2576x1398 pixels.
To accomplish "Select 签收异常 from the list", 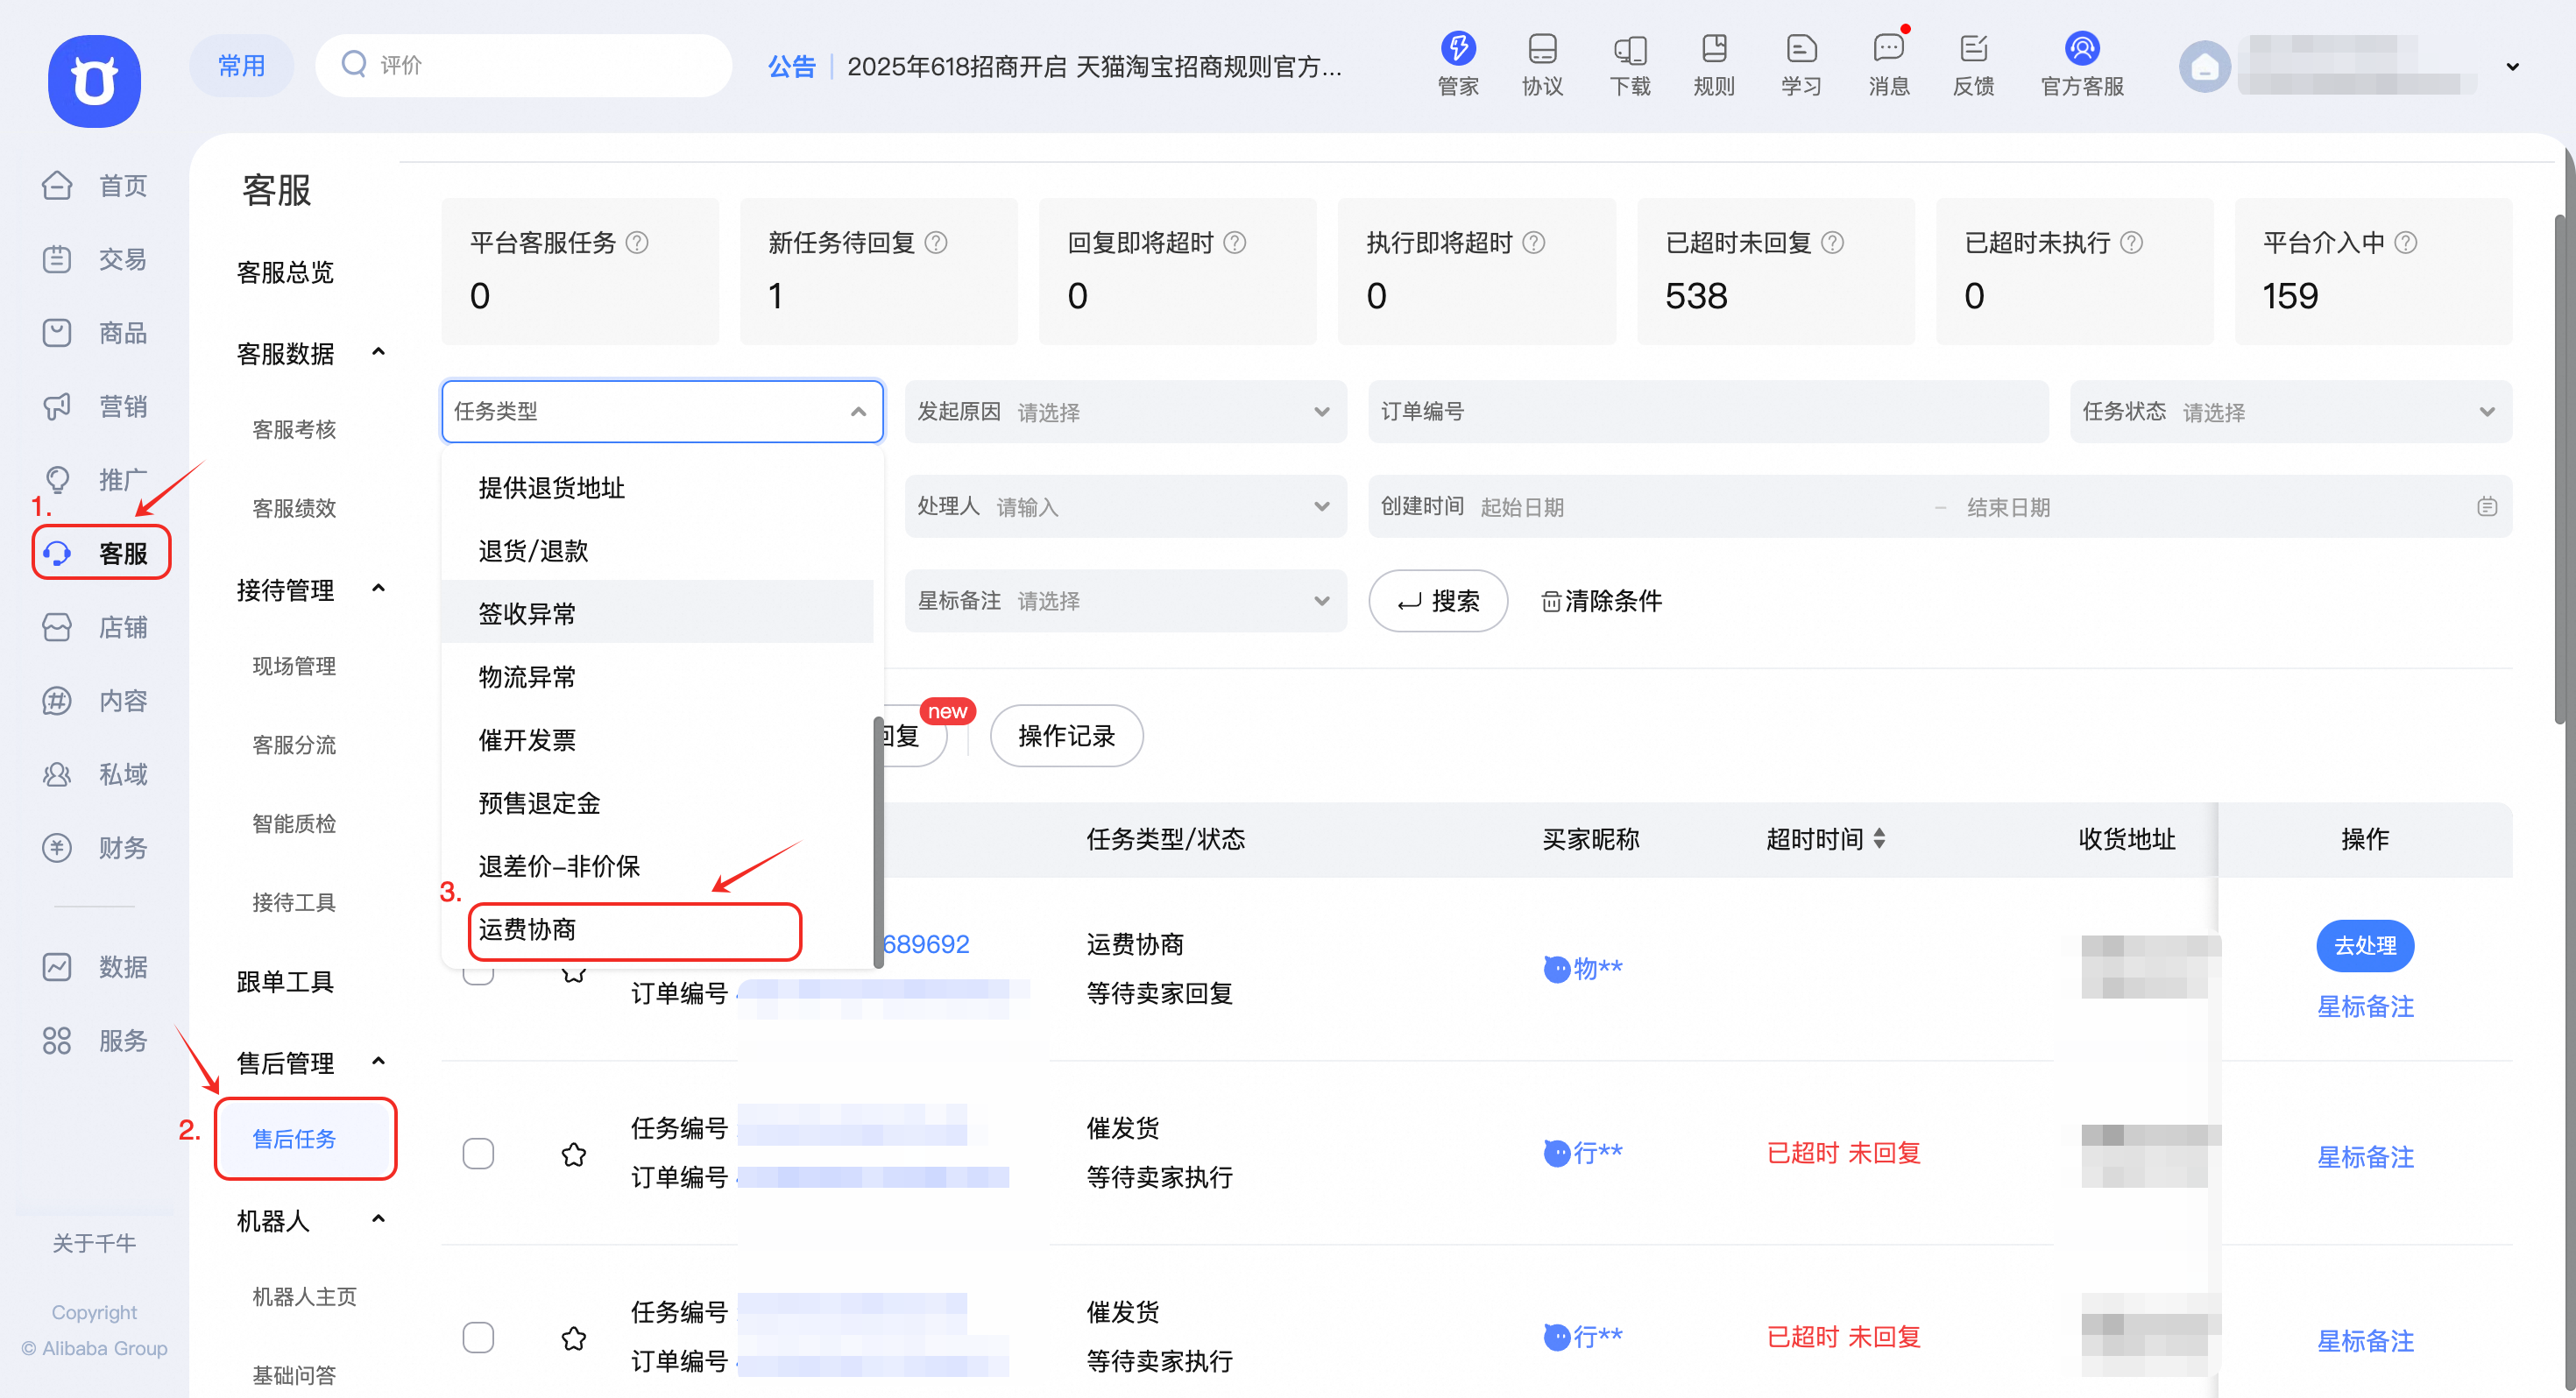I will 657,614.
